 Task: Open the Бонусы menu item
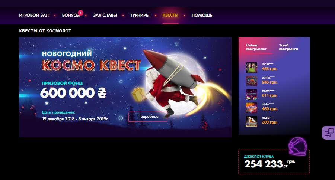click(71, 15)
